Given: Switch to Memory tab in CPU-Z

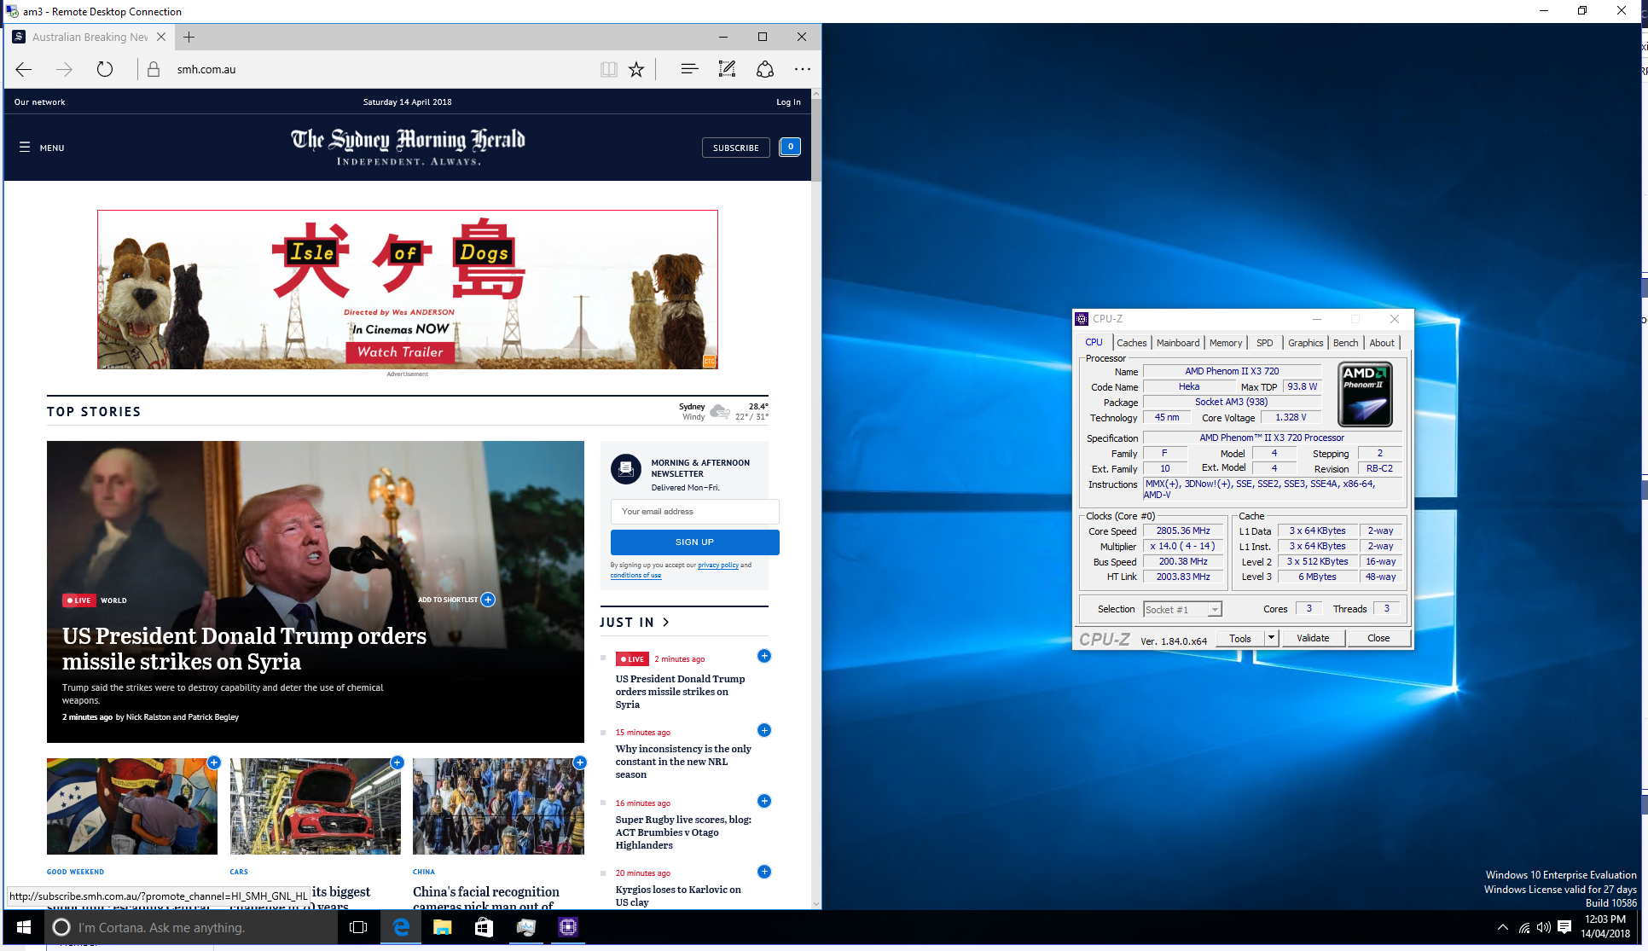Looking at the screenshot, I should (1225, 343).
